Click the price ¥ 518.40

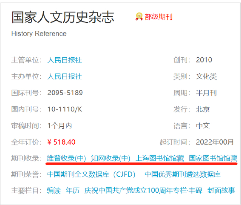coord(61,142)
